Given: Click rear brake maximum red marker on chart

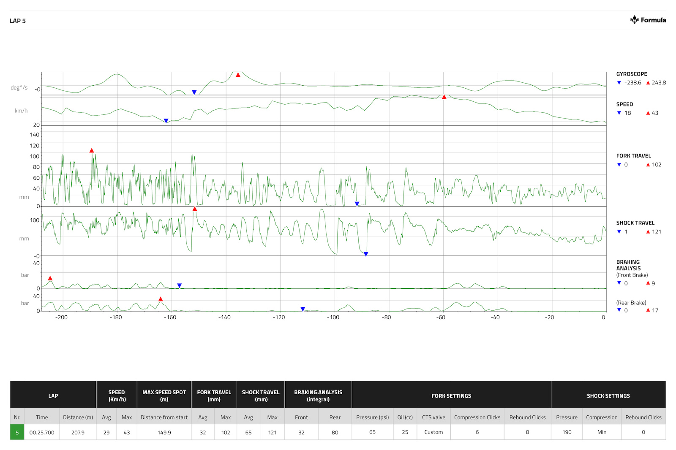Looking at the screenshot, I should [161, 299].
